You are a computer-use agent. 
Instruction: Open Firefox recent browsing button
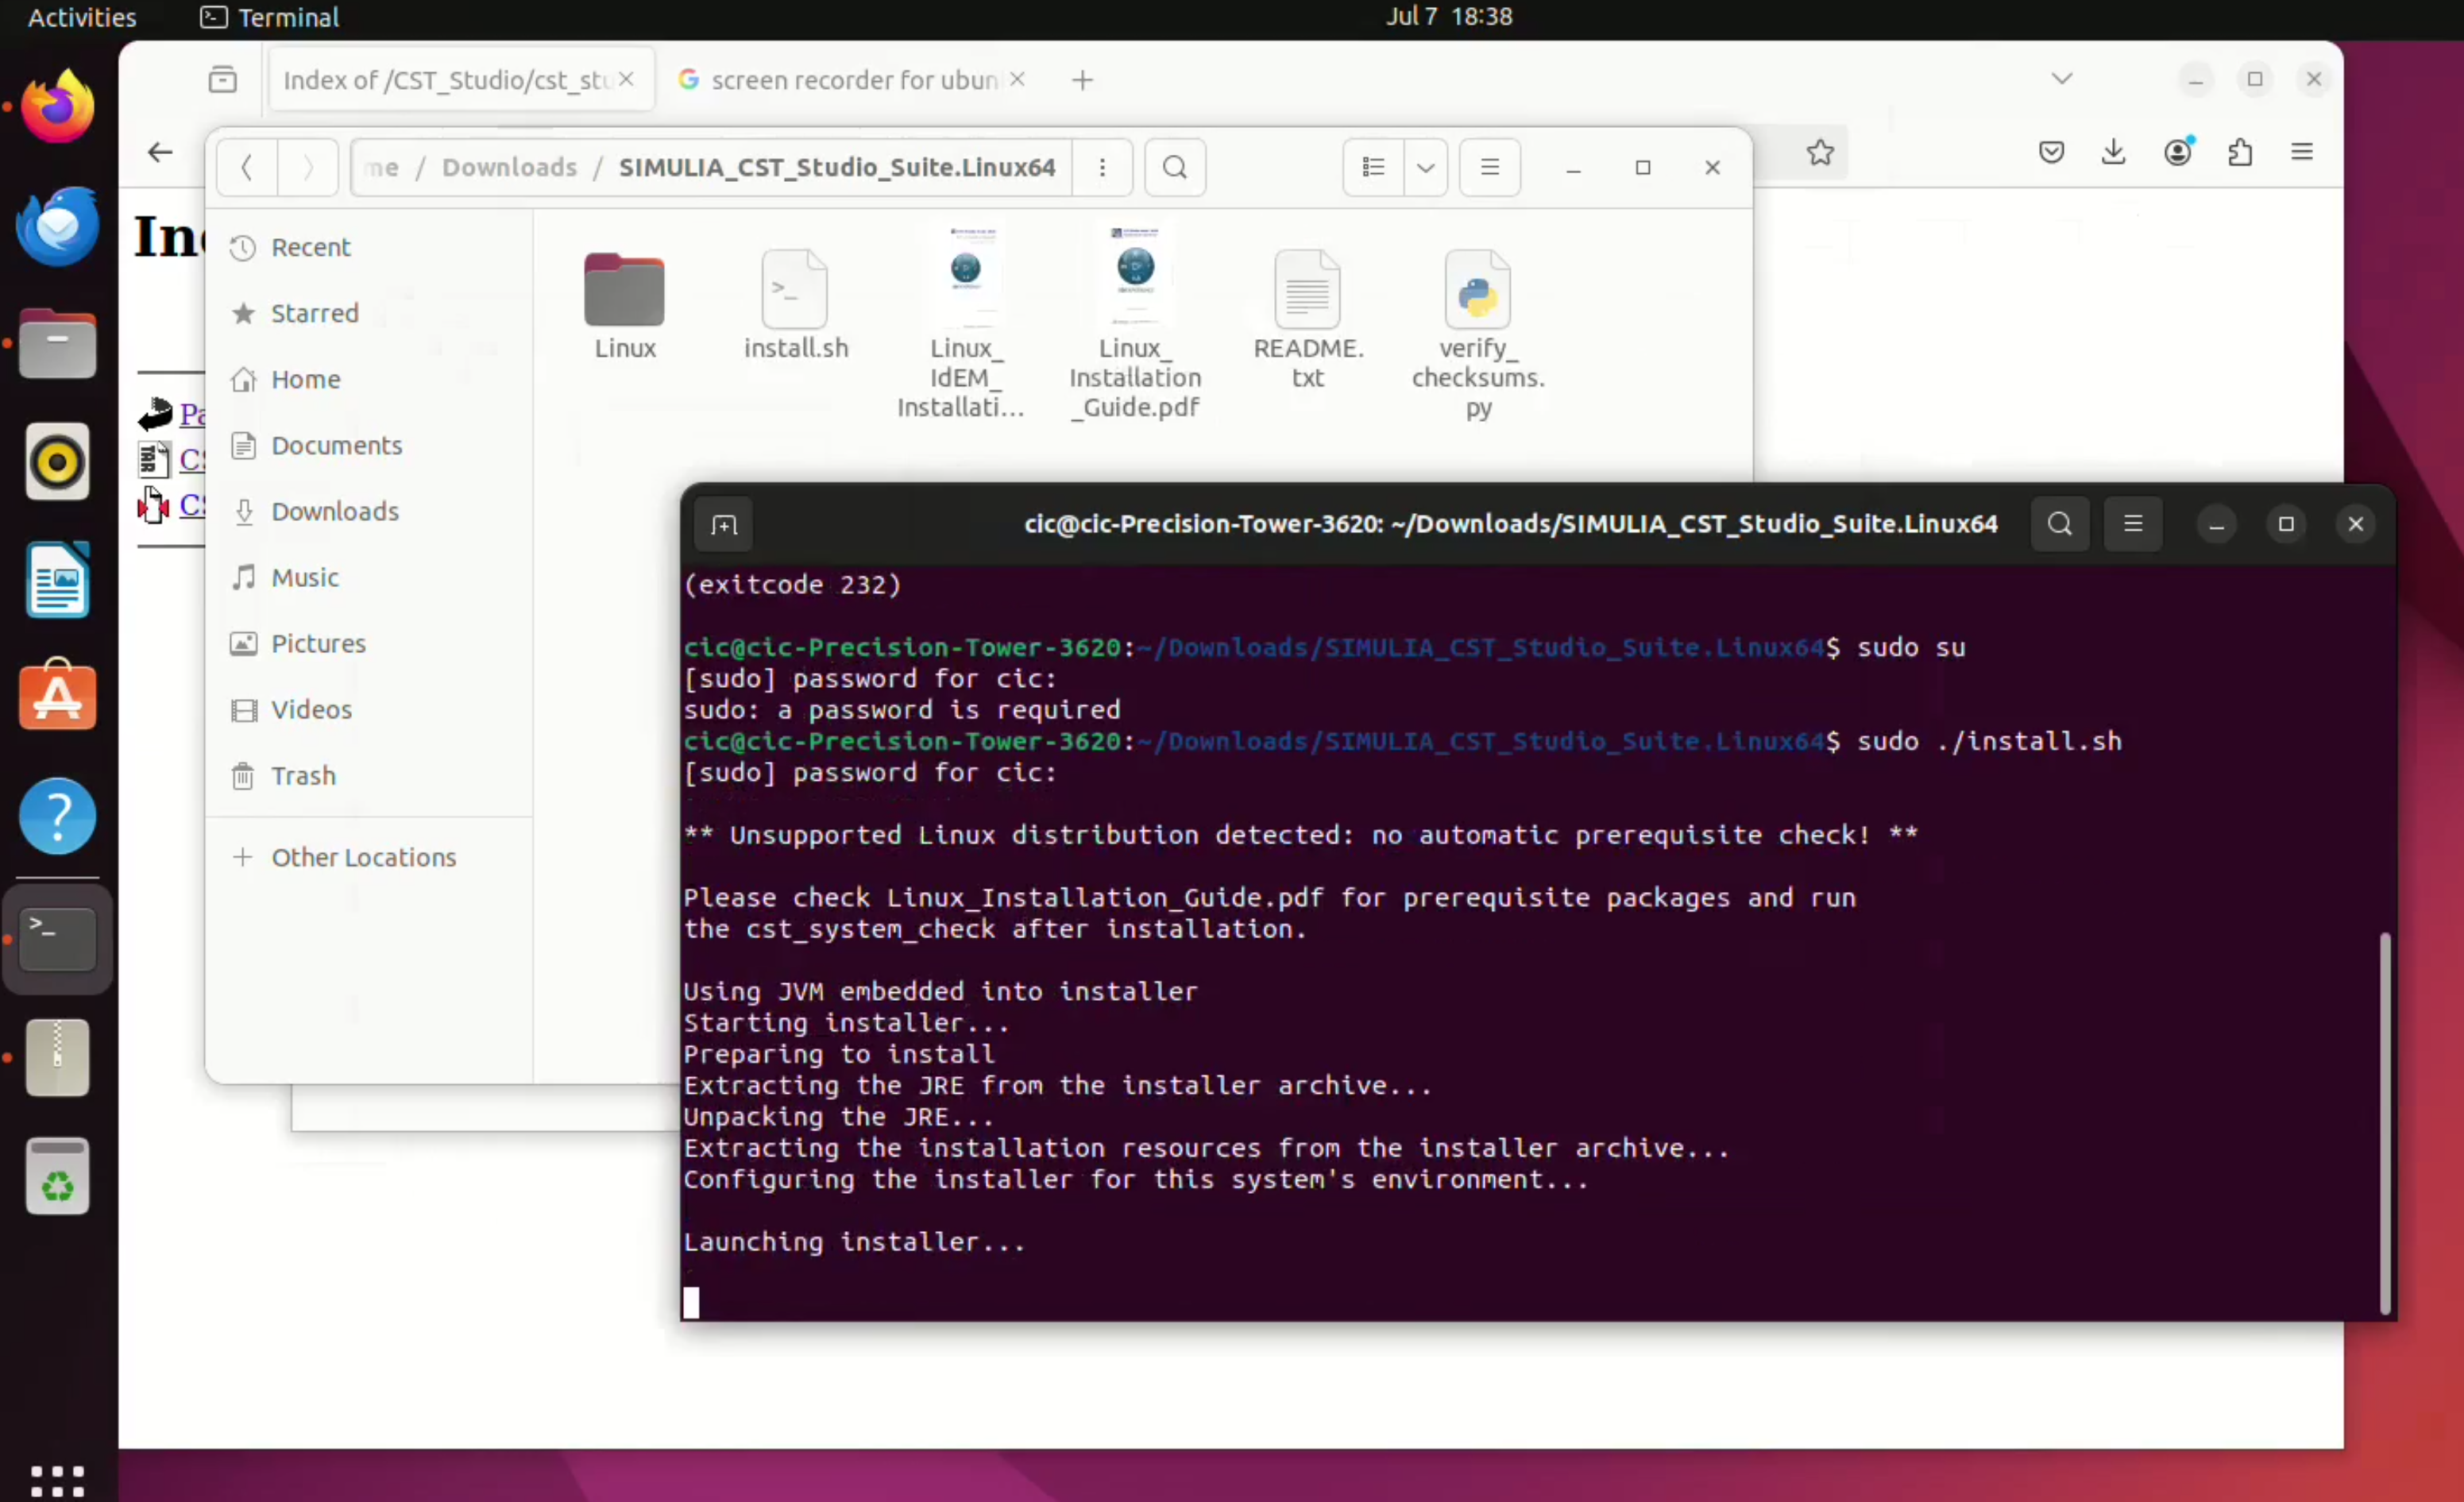(x=223, y=80)
